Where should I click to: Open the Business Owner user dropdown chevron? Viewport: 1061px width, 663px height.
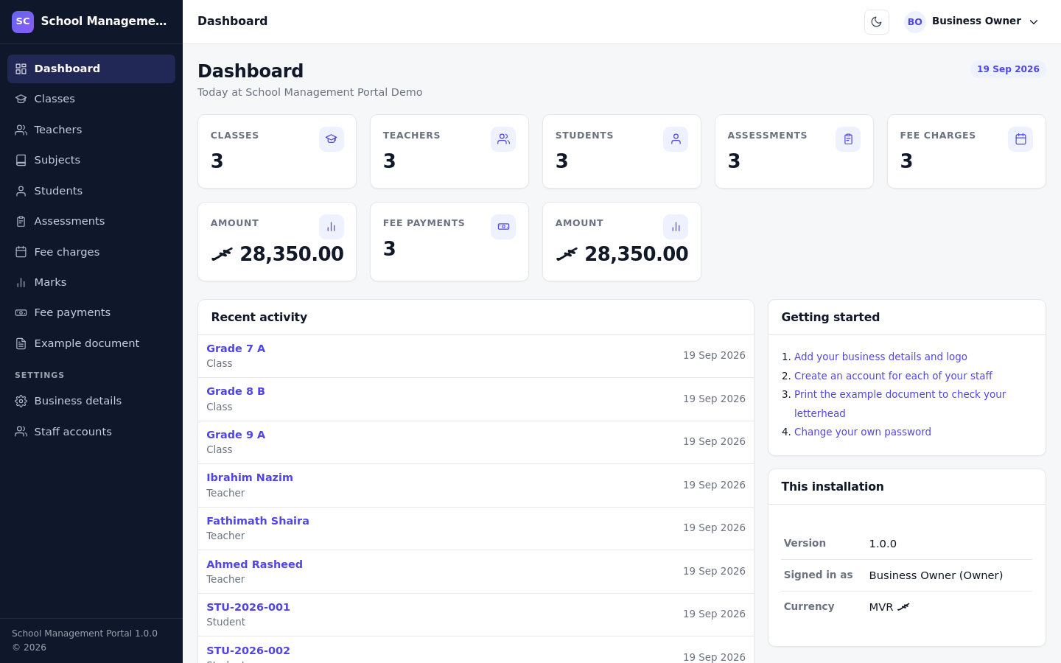click(x=1034, y=22)
